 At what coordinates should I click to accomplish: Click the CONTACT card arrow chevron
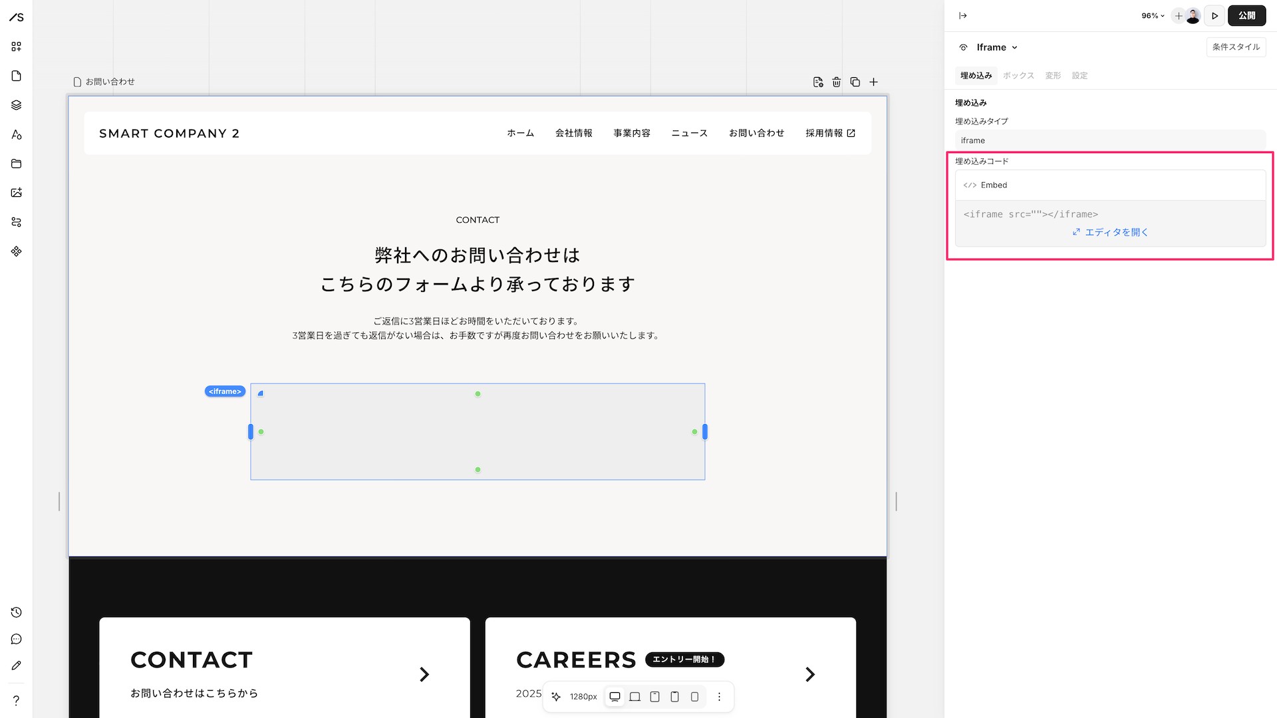click(x=424, y=675)
